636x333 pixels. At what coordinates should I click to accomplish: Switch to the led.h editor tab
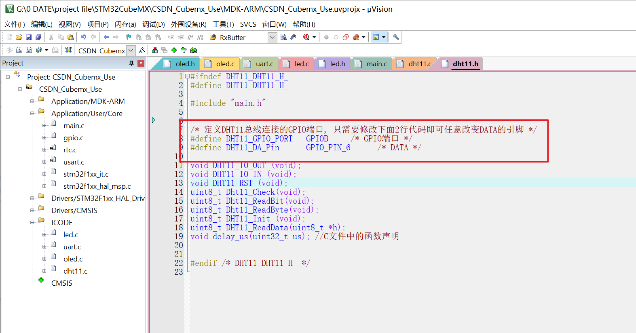pos(332,64)
